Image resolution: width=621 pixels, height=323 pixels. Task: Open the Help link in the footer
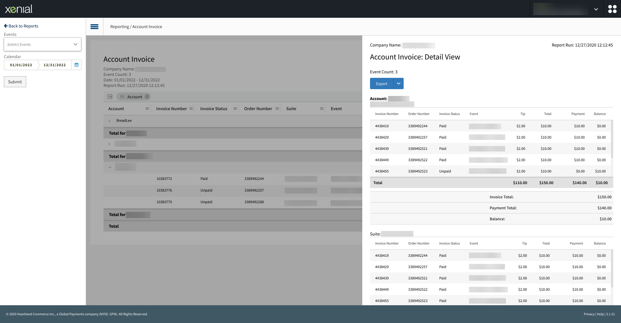coord(600,314)
